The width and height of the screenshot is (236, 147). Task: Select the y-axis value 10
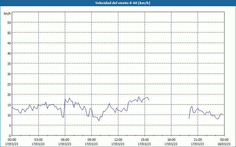point(9,115)
